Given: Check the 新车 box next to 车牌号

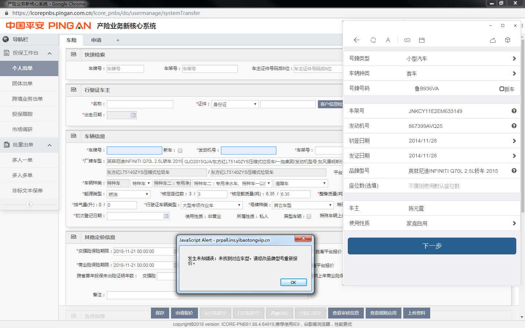Looking at the screenshot, I should click(180, 151).
